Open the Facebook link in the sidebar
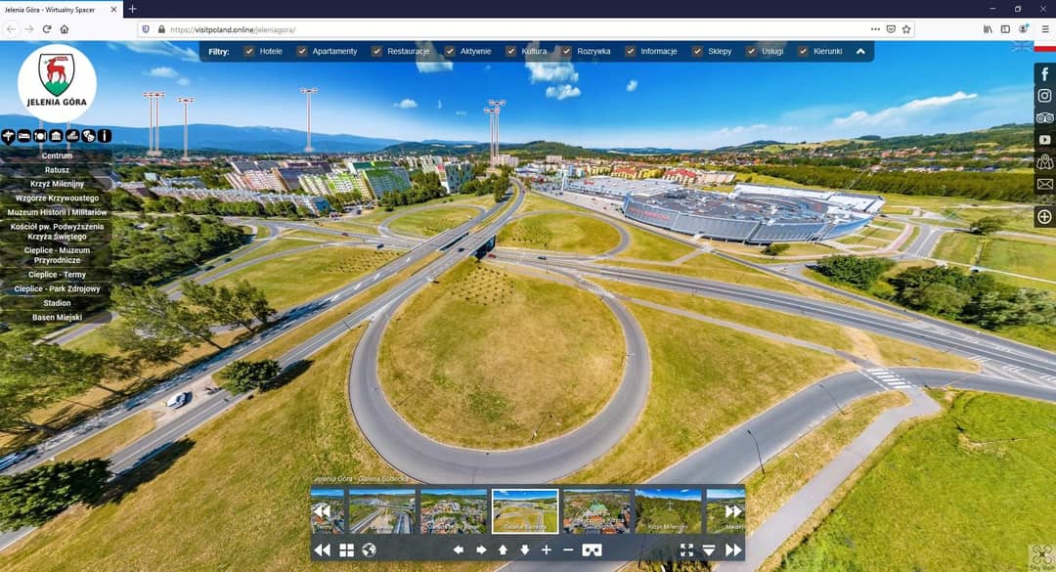 (1044, 74)
